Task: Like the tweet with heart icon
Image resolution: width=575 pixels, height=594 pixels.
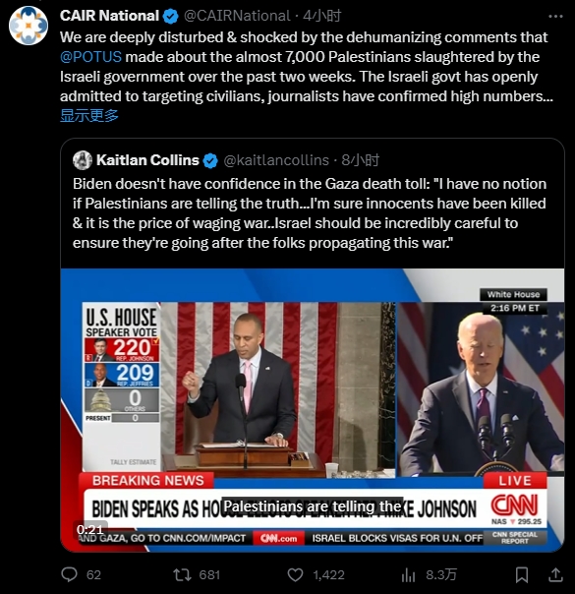Action: point(295,574)
